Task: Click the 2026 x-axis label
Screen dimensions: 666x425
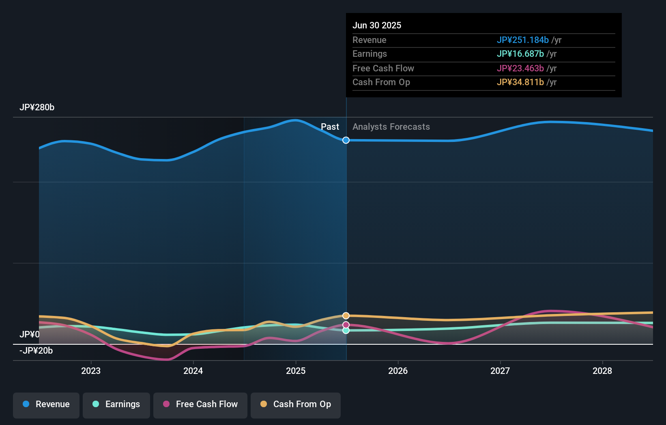Action: (398, 371)
